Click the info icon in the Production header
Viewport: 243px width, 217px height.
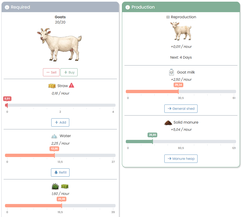coord(127,7)
